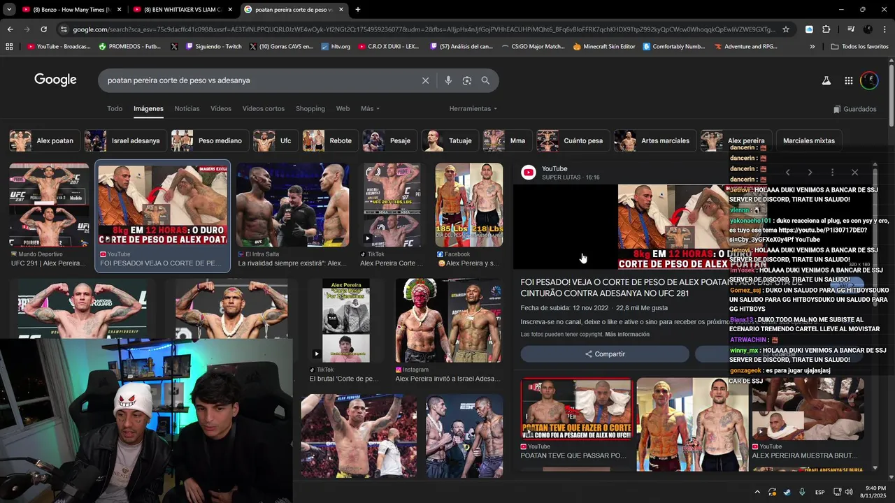This screenshot has width=895, height=503.
Task: Show previous image in preview panel
Action: pos(787,173)
